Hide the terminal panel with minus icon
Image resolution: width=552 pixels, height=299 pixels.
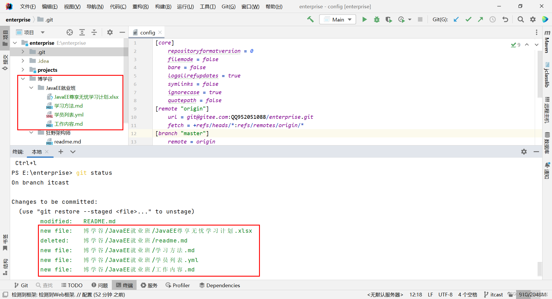coord(536,152)
